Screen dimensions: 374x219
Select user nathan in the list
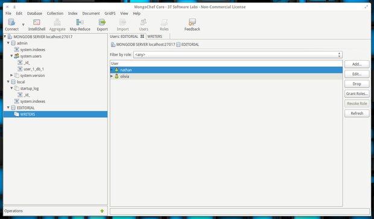pyautogui.click(x=226, y=70)
